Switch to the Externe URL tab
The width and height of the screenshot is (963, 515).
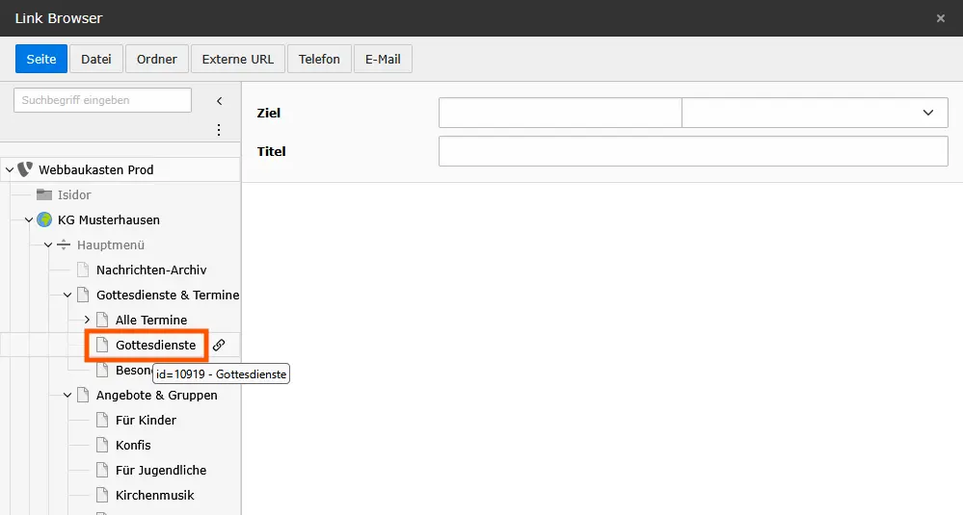[x=237, y=59]
